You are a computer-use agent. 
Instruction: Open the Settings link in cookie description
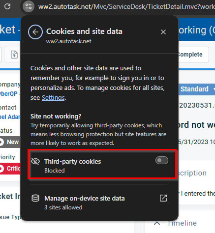coord(53,98)
